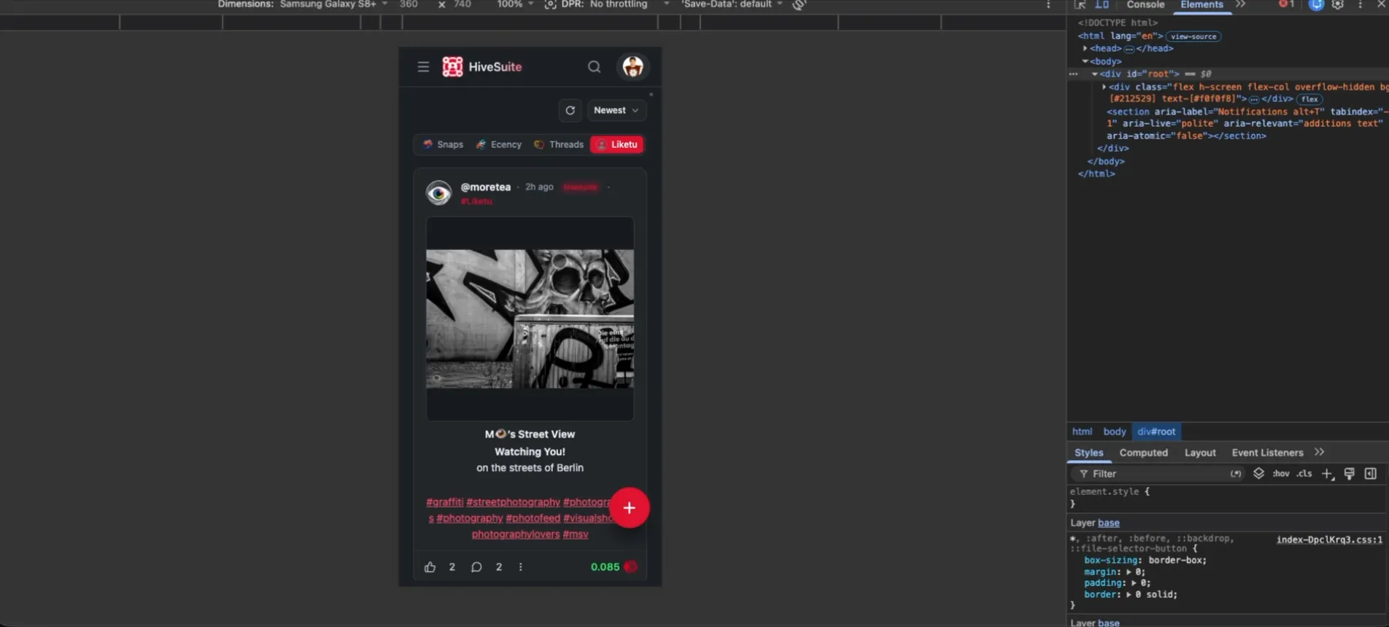Select the body breadcrumb

click(1115, 432)
